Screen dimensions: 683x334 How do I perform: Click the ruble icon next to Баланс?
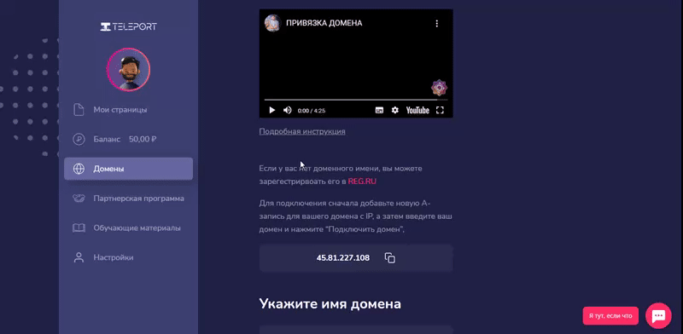click(x=79, y=139)
